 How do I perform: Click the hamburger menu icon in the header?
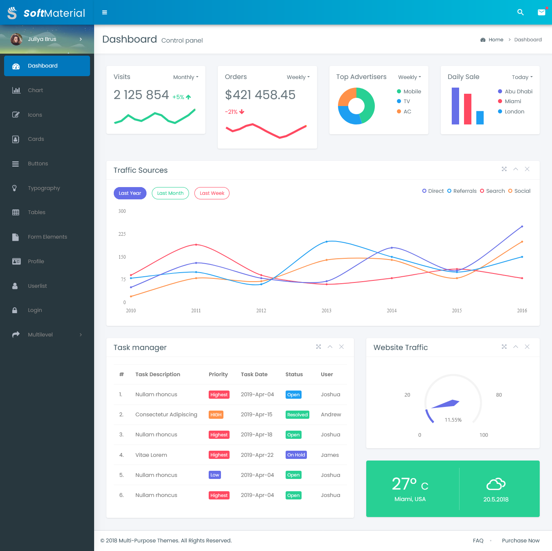pyautogui.click(x=105, y=13)
